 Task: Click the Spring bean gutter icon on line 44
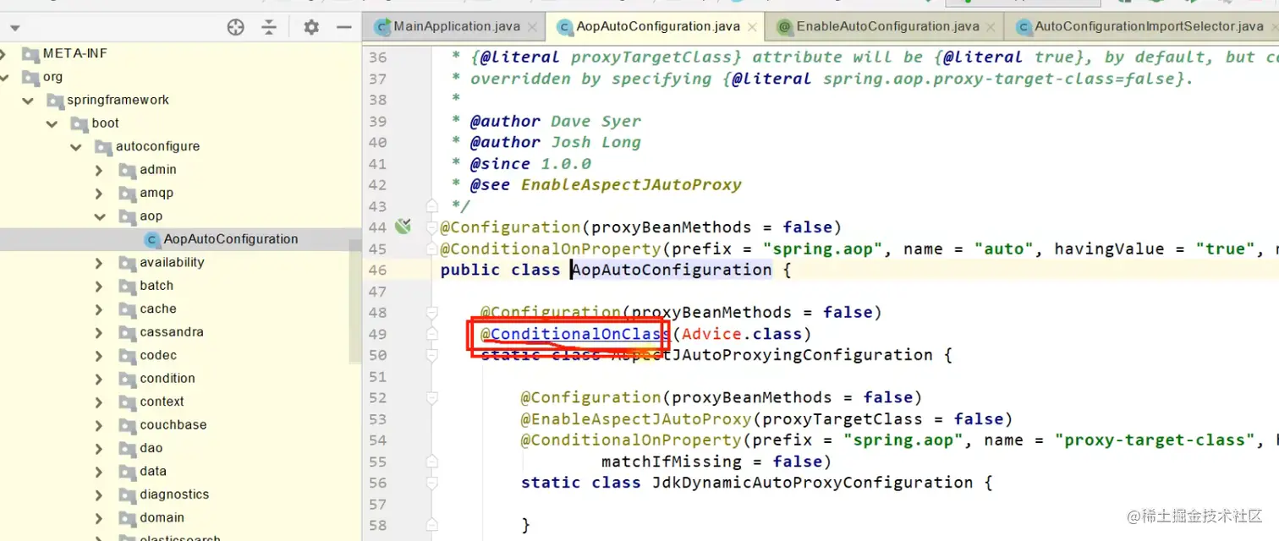(403, 227)
